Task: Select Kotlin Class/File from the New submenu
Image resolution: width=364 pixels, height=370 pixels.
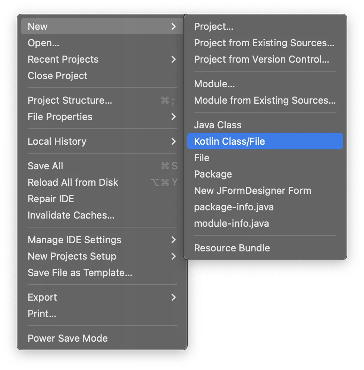Action: coord(229,141)
